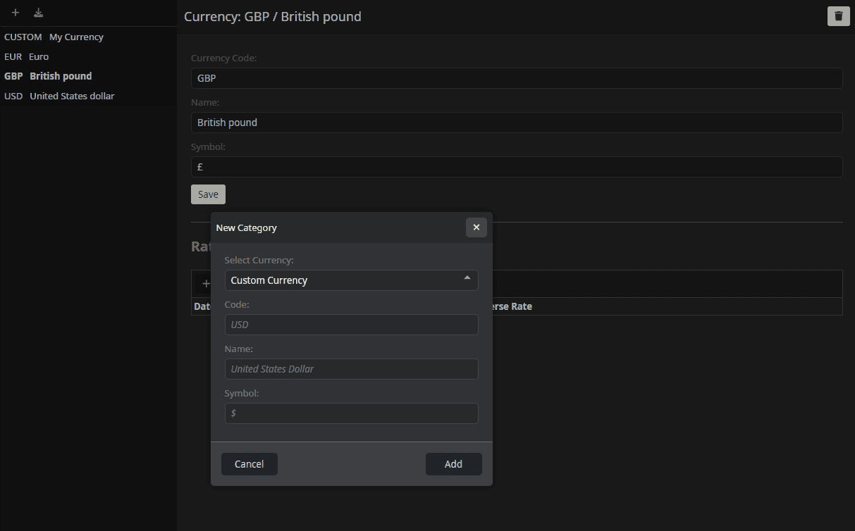This screenshot has height=531, width=855.
Task: Click the add currency plus icon in sidebar
Action: click(16, 13)
